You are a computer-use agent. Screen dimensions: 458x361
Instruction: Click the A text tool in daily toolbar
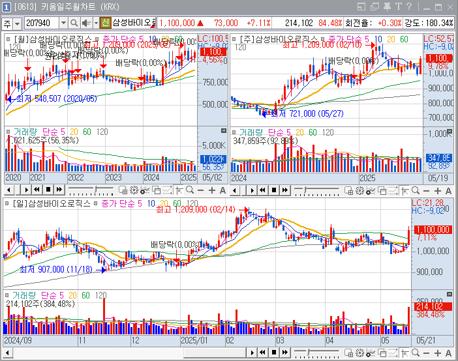(x=449, y=353)
